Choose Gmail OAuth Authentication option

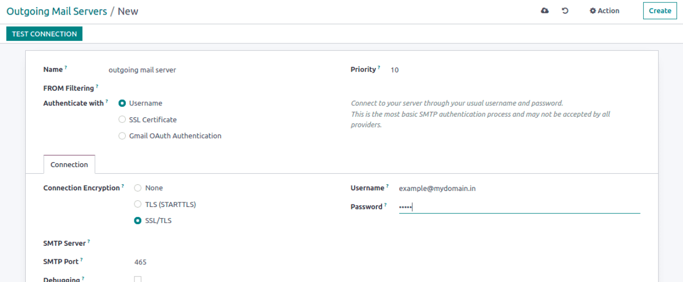(x=122, y=136)
